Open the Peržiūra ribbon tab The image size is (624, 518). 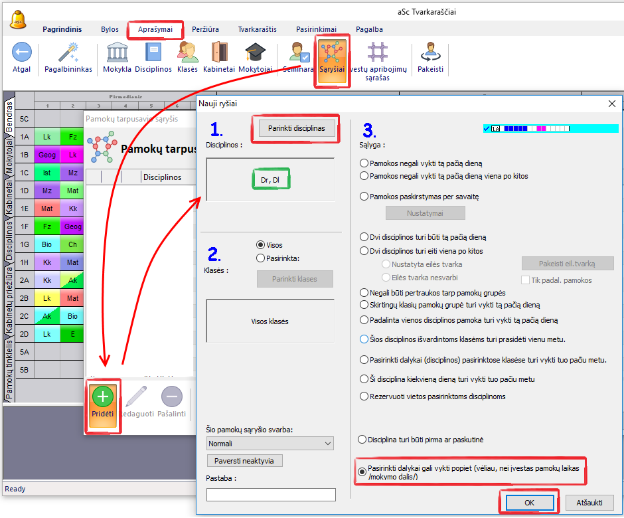(x=205, y=29)
